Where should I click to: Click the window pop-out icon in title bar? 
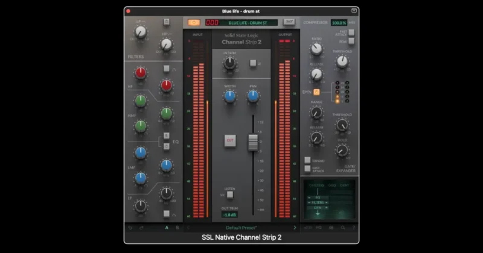(354, 11)
